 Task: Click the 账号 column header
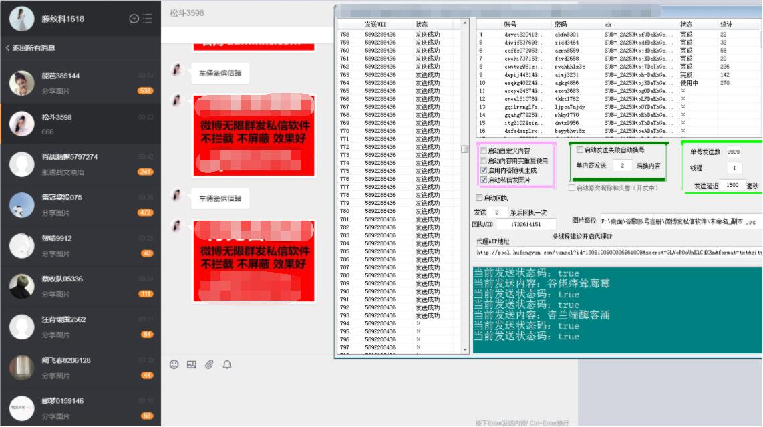point(510,24)
